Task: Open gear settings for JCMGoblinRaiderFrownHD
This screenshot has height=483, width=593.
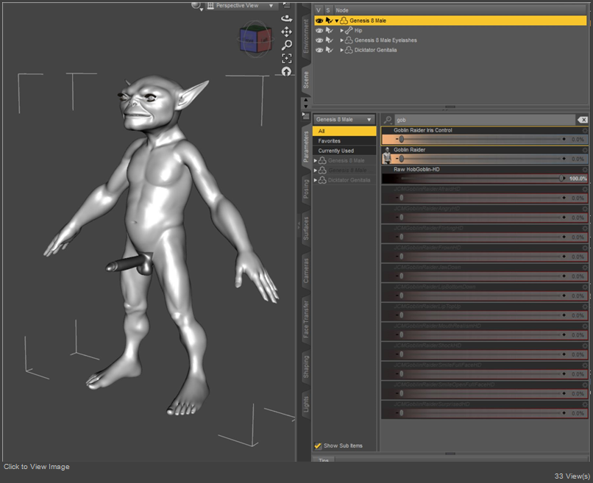Action: coord(585,248)
